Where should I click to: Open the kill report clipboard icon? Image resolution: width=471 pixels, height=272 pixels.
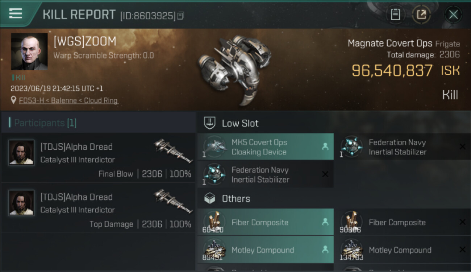[x=395, y=15]
